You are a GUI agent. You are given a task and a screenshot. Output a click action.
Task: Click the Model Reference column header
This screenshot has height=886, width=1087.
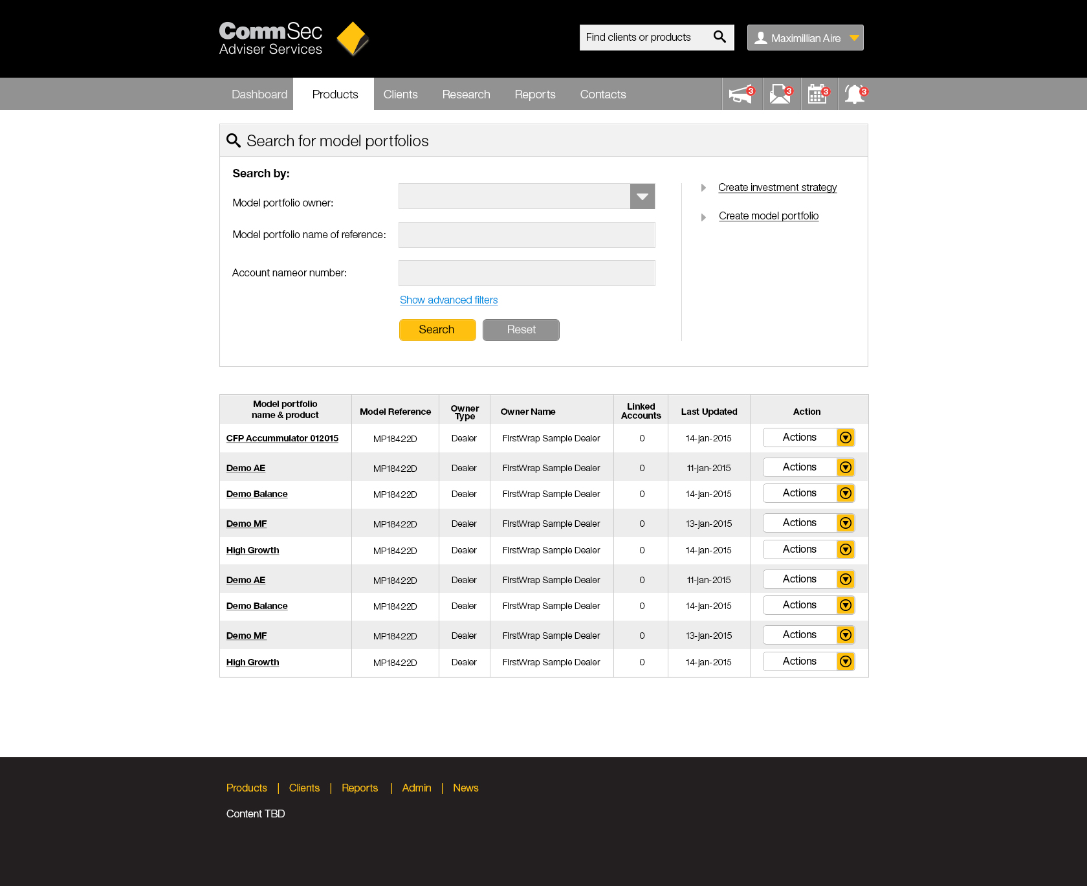tap(395, 412)
